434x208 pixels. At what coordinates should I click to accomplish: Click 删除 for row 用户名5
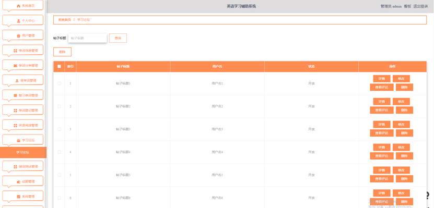click(x=404, y=179)
